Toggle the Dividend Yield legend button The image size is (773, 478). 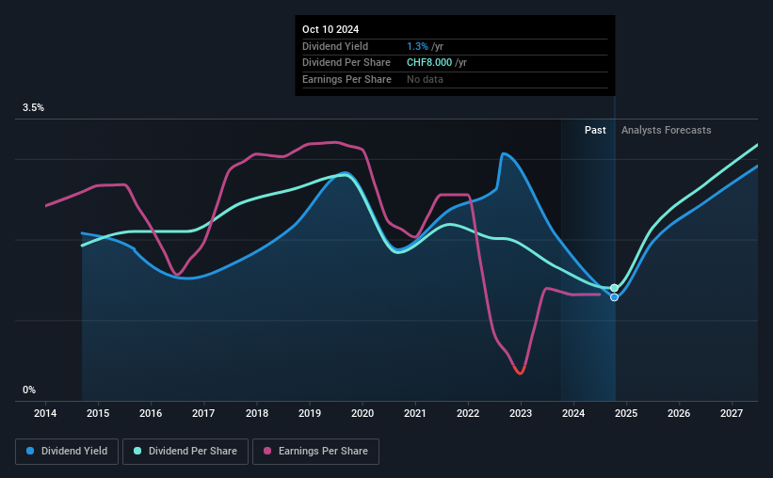(x=67, y=452)
